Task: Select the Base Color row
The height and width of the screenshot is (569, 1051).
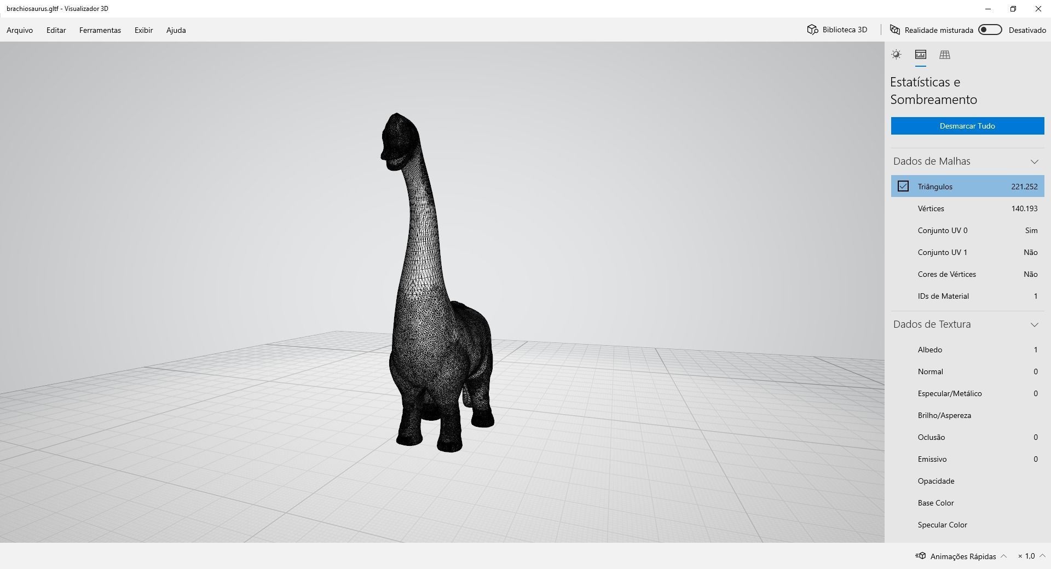Action: coord(967,503)
